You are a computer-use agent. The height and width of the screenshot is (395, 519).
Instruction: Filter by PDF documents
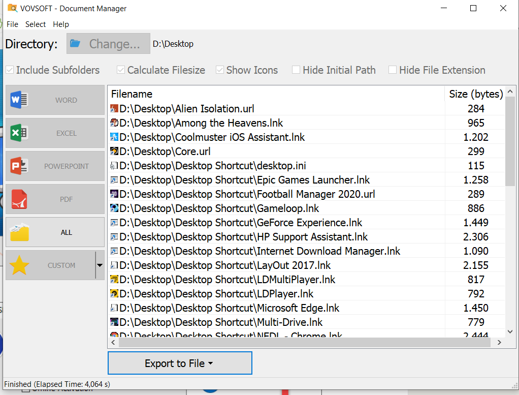click(x=55, y=199)
